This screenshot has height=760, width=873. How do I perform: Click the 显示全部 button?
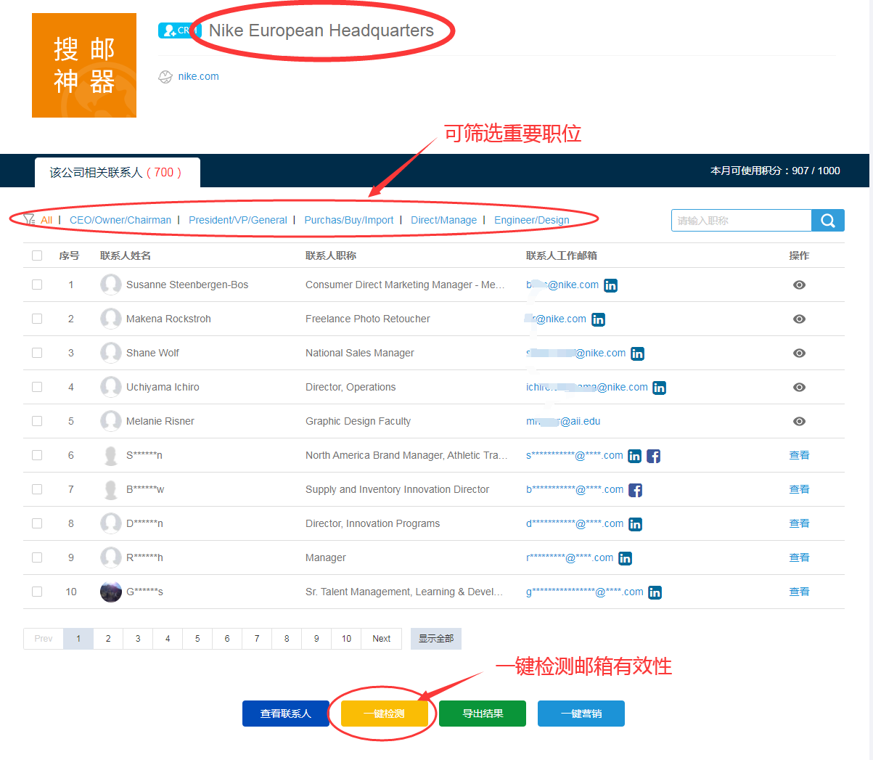pos(436,639)
